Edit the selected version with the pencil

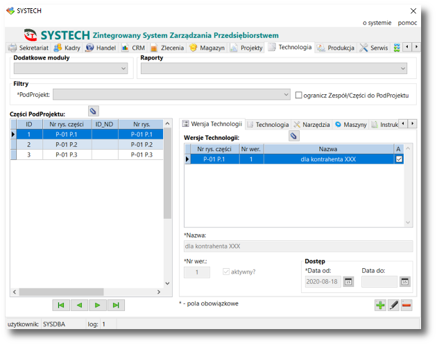(x=393, y=306)
